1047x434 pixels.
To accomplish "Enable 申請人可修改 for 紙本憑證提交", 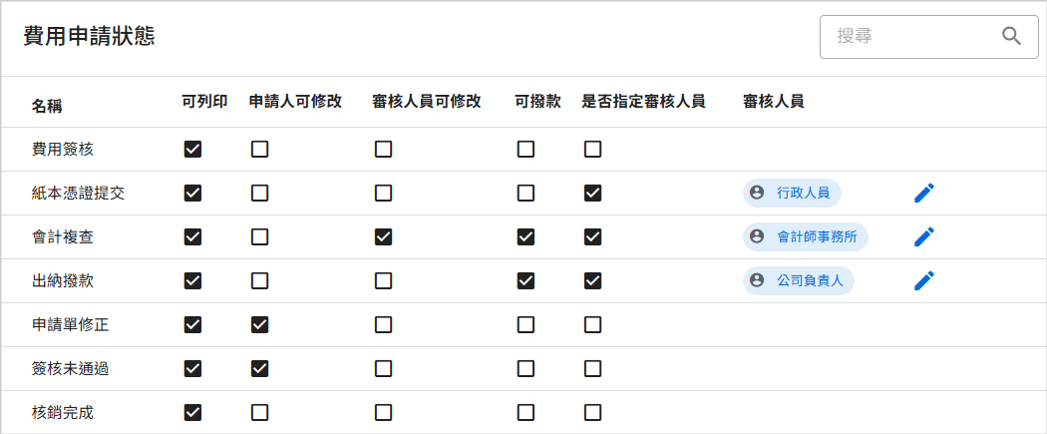I will click(259, 193).
